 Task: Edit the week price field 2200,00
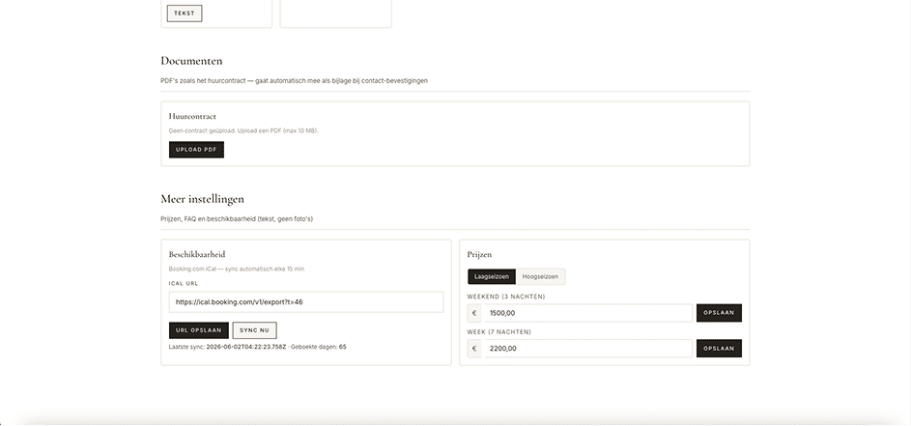pyautogui.click(x=588, y=348)
